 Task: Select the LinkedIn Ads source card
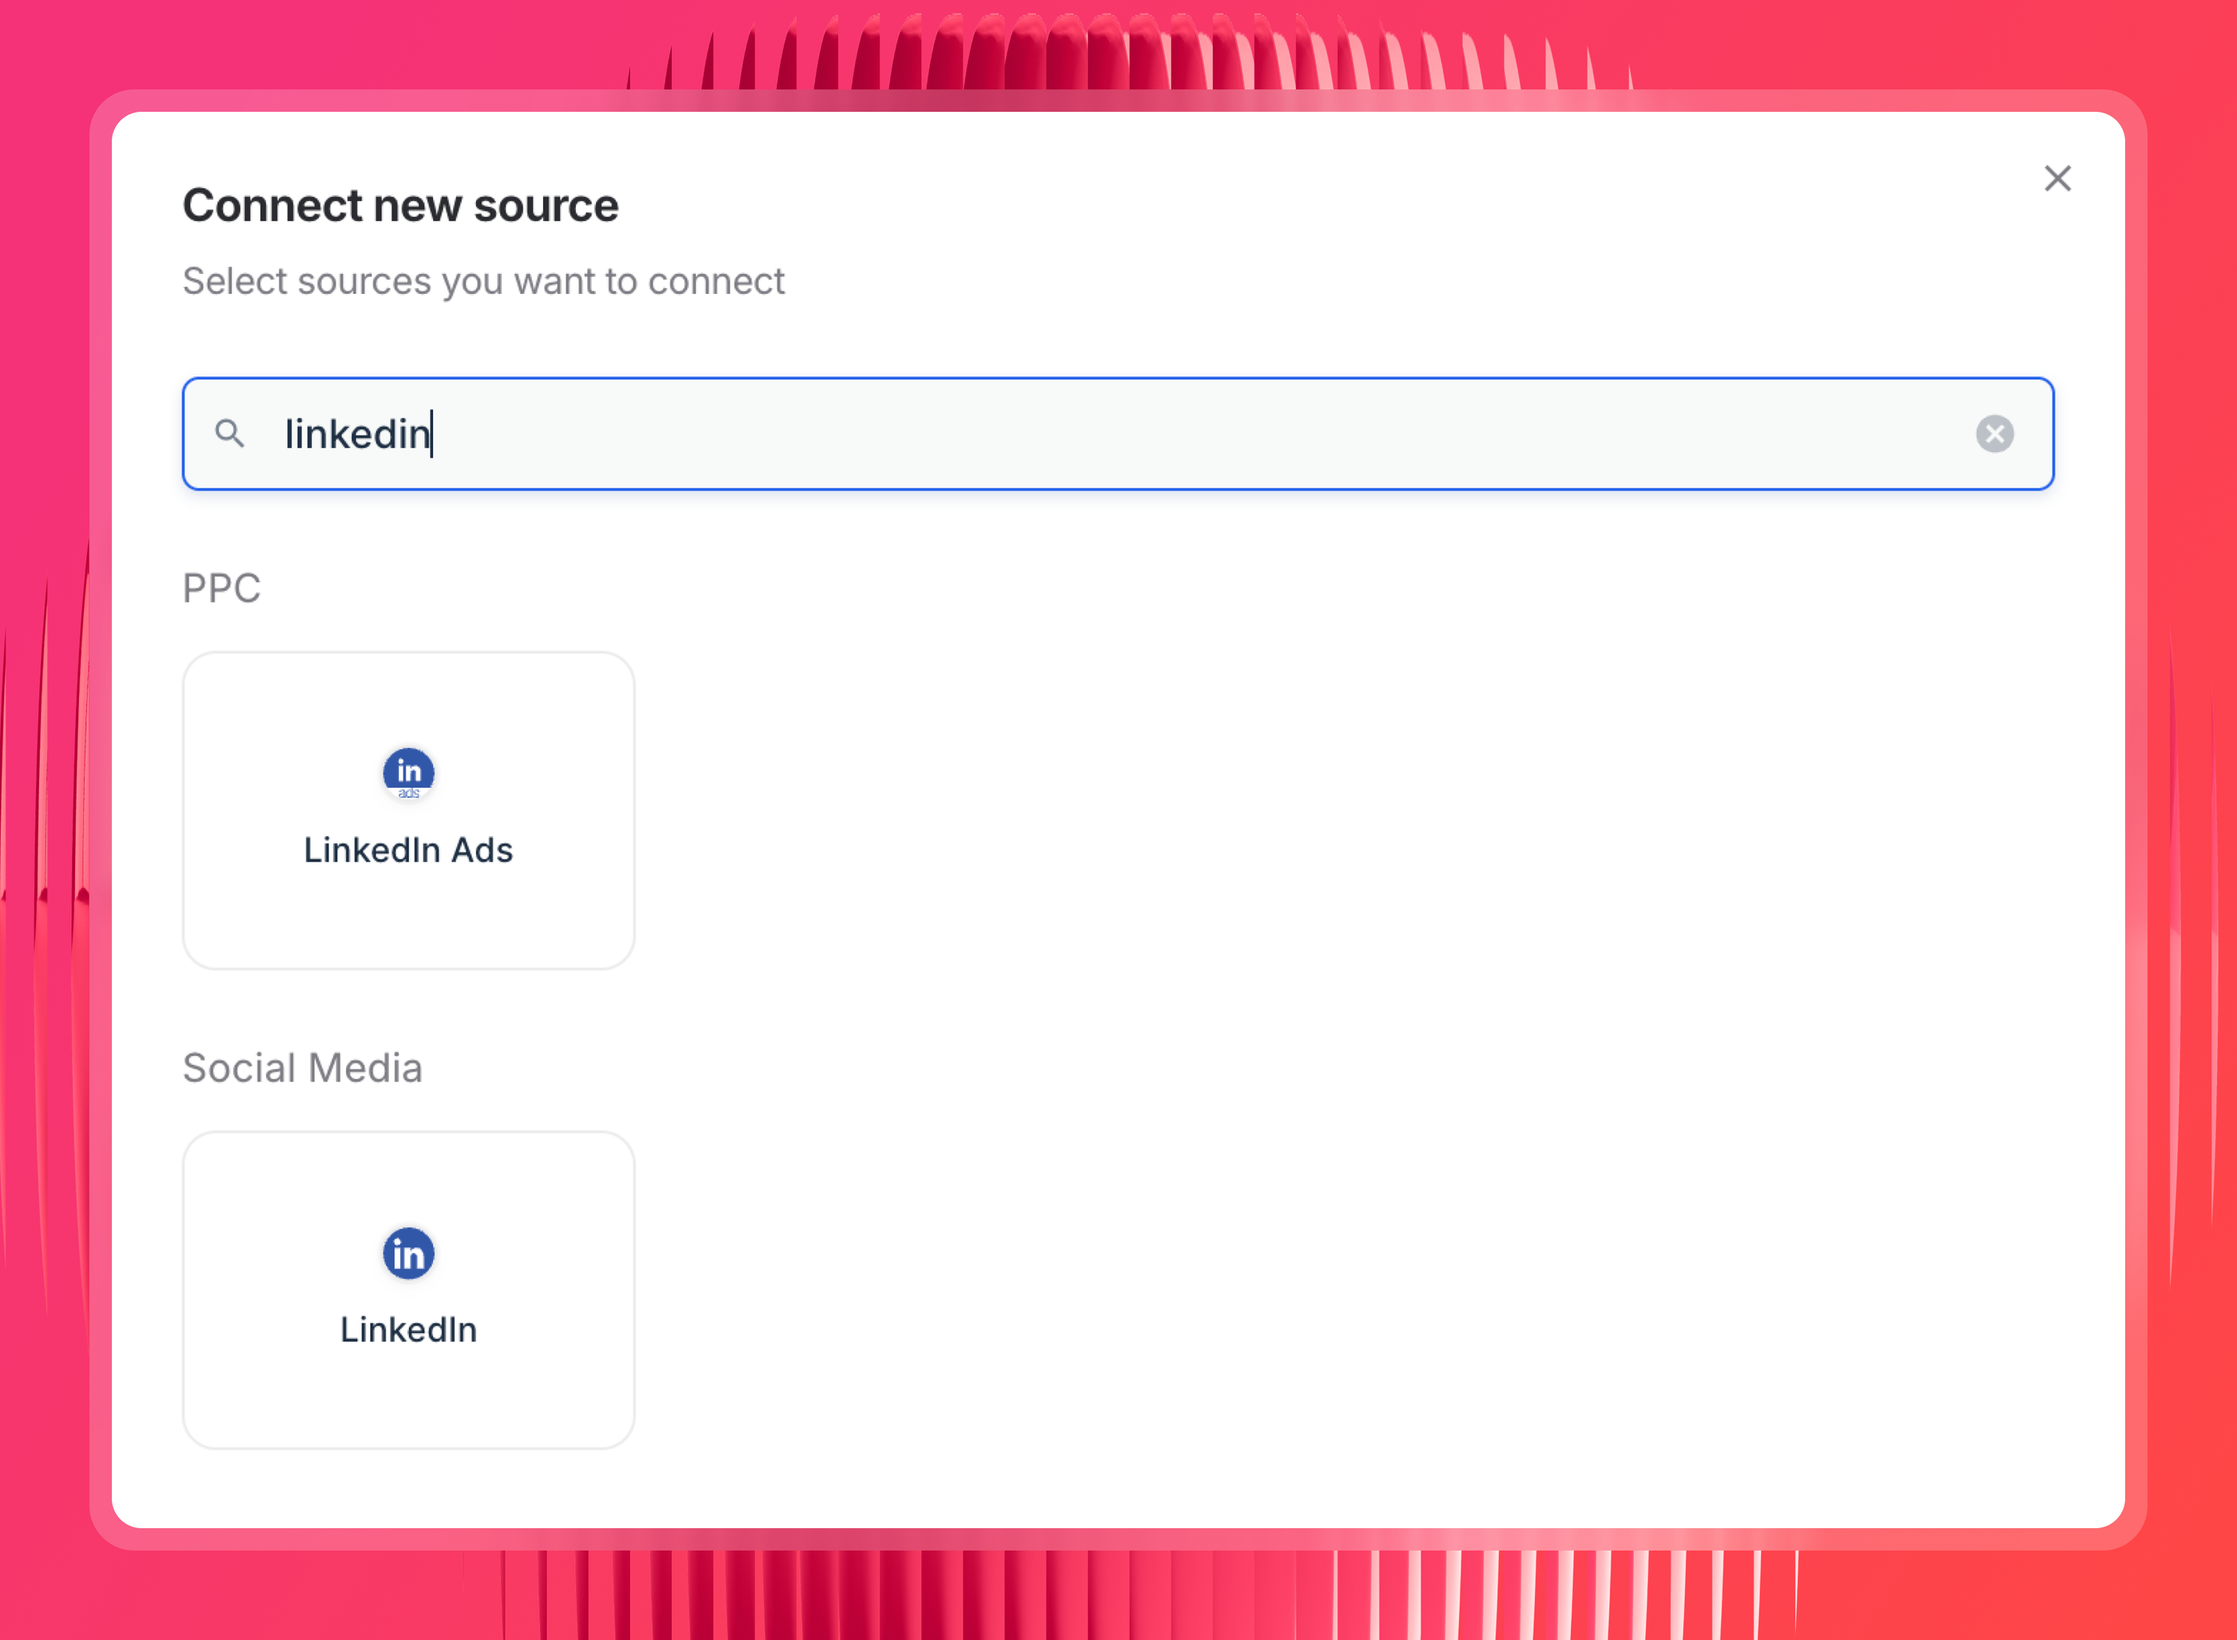point(408,810)
